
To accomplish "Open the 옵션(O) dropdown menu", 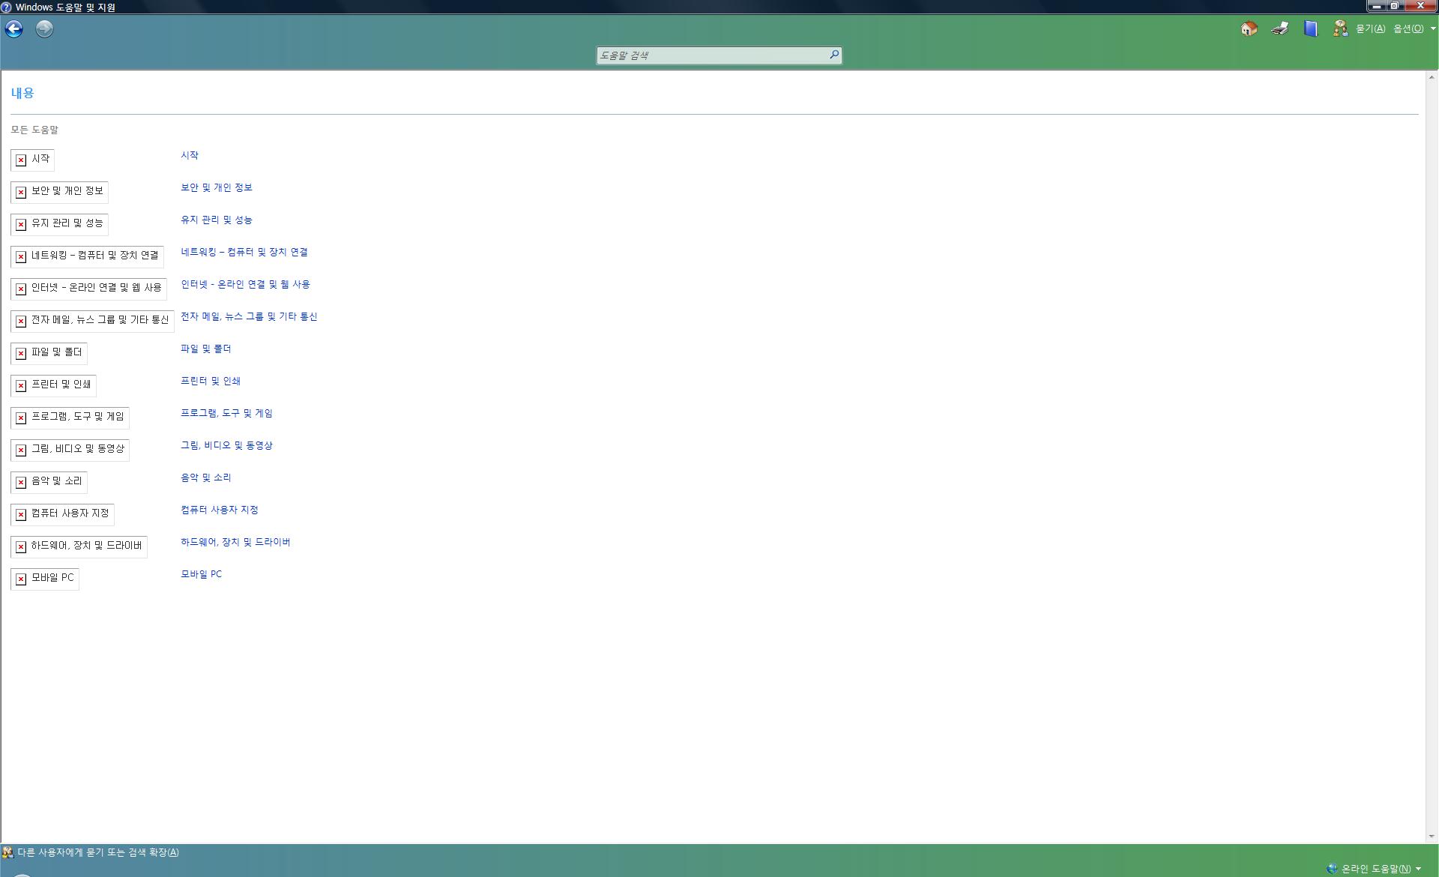I will (1414, 28).
